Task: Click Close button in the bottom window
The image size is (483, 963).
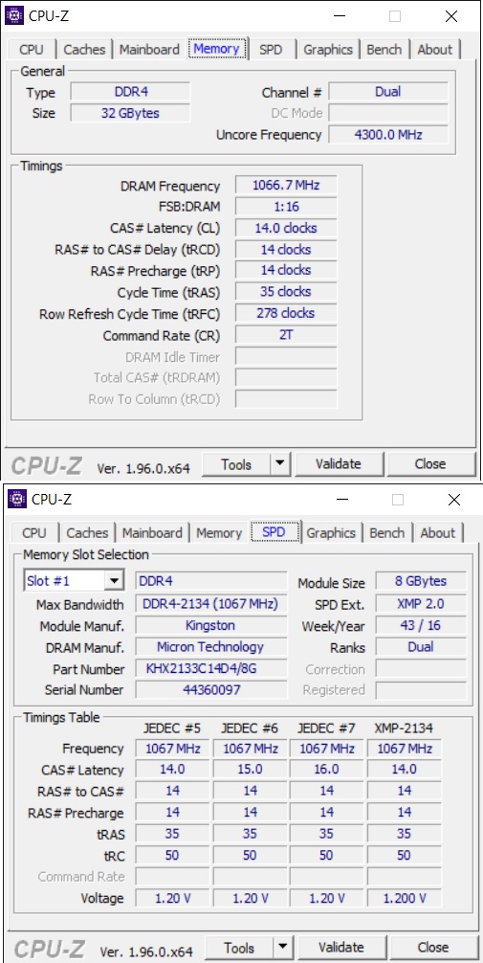Action: tap(433, 947)
